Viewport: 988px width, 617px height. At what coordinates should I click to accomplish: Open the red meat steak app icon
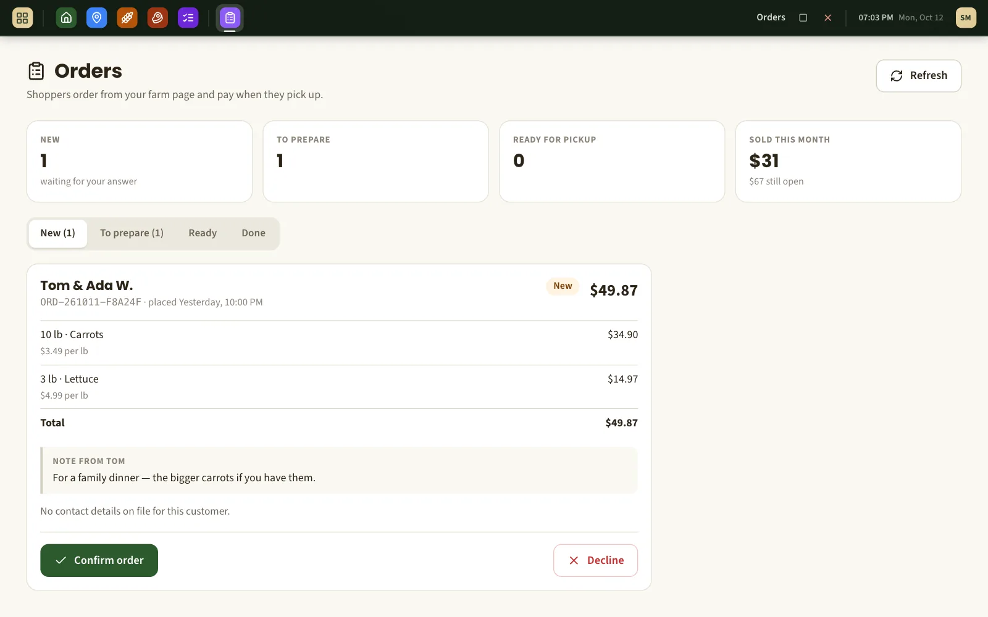point(157,18)
